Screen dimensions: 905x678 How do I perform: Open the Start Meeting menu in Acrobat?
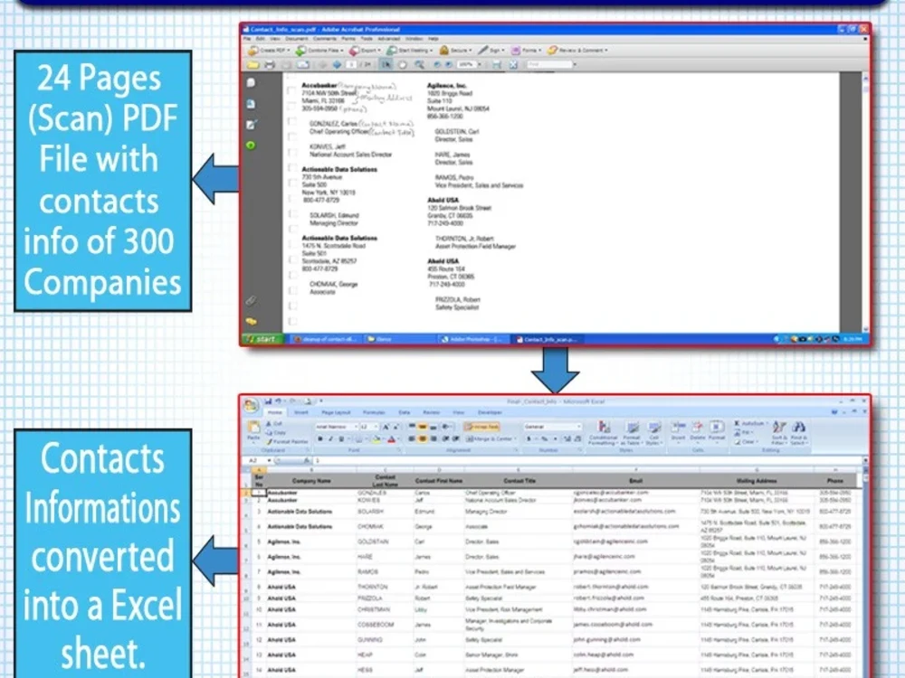click(409, 50)
